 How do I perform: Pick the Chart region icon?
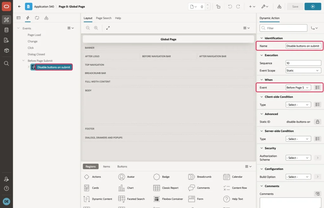[121, 188]
